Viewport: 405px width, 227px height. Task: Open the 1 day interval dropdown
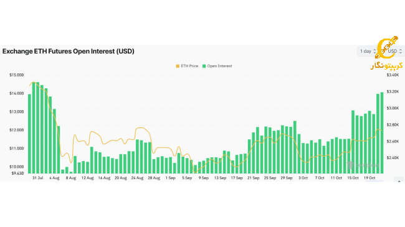[x=367, y=51]
